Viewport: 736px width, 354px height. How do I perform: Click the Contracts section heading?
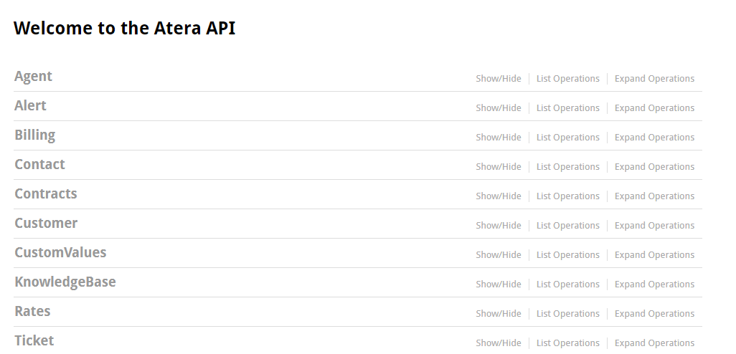tap(45, 193)
